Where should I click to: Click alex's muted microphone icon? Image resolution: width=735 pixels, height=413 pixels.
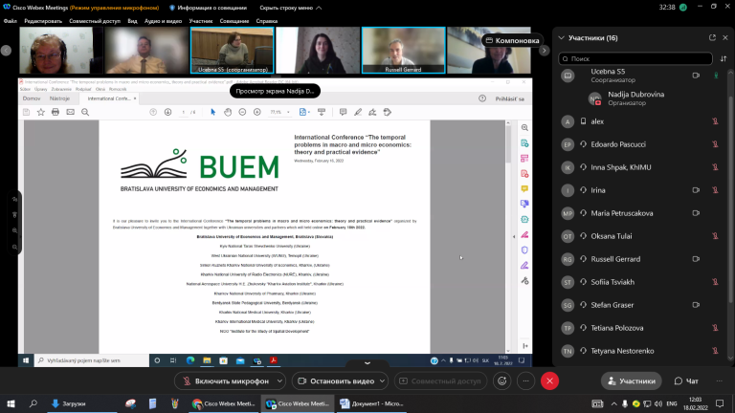715,121
